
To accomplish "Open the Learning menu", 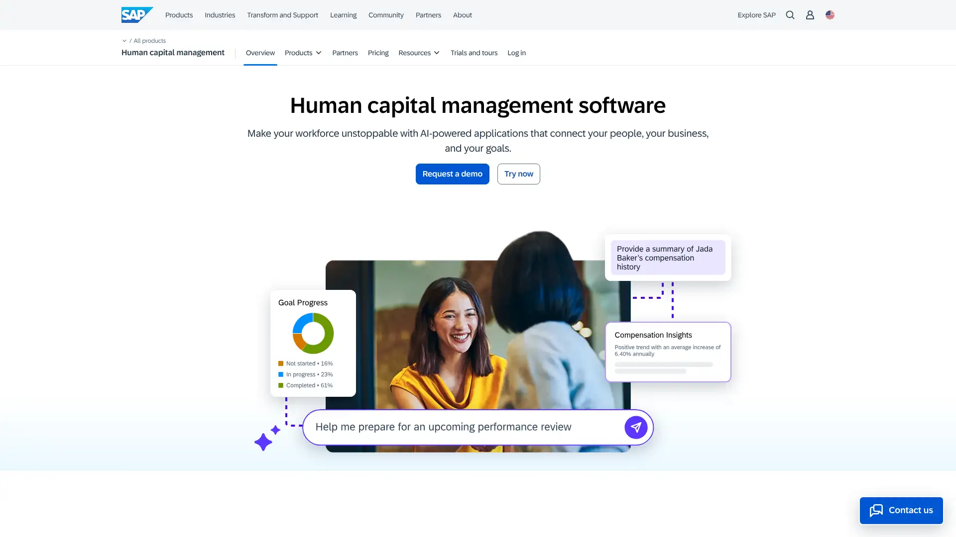I will point(343,15).
